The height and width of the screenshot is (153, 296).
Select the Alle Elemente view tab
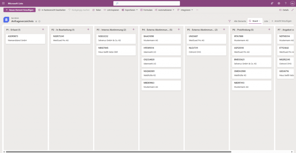[240, 21]
